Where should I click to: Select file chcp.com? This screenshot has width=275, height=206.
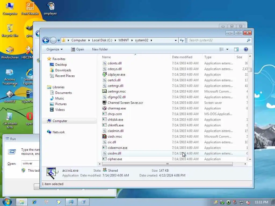(115, 114)
